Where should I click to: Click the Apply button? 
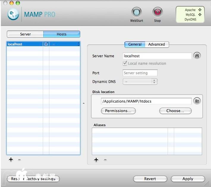pos(188,179)
